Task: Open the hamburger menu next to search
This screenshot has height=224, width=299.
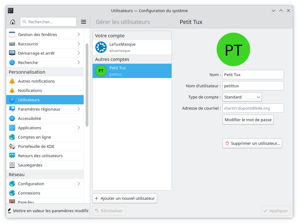Action: click(84, 22)
